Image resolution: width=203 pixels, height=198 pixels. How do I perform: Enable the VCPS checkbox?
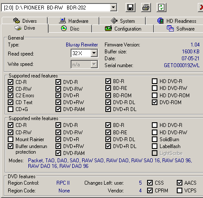pyautogui.click(x=179, y=191)
